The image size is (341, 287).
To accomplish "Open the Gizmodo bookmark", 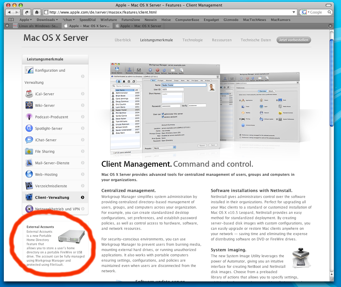I will [231, 20].
